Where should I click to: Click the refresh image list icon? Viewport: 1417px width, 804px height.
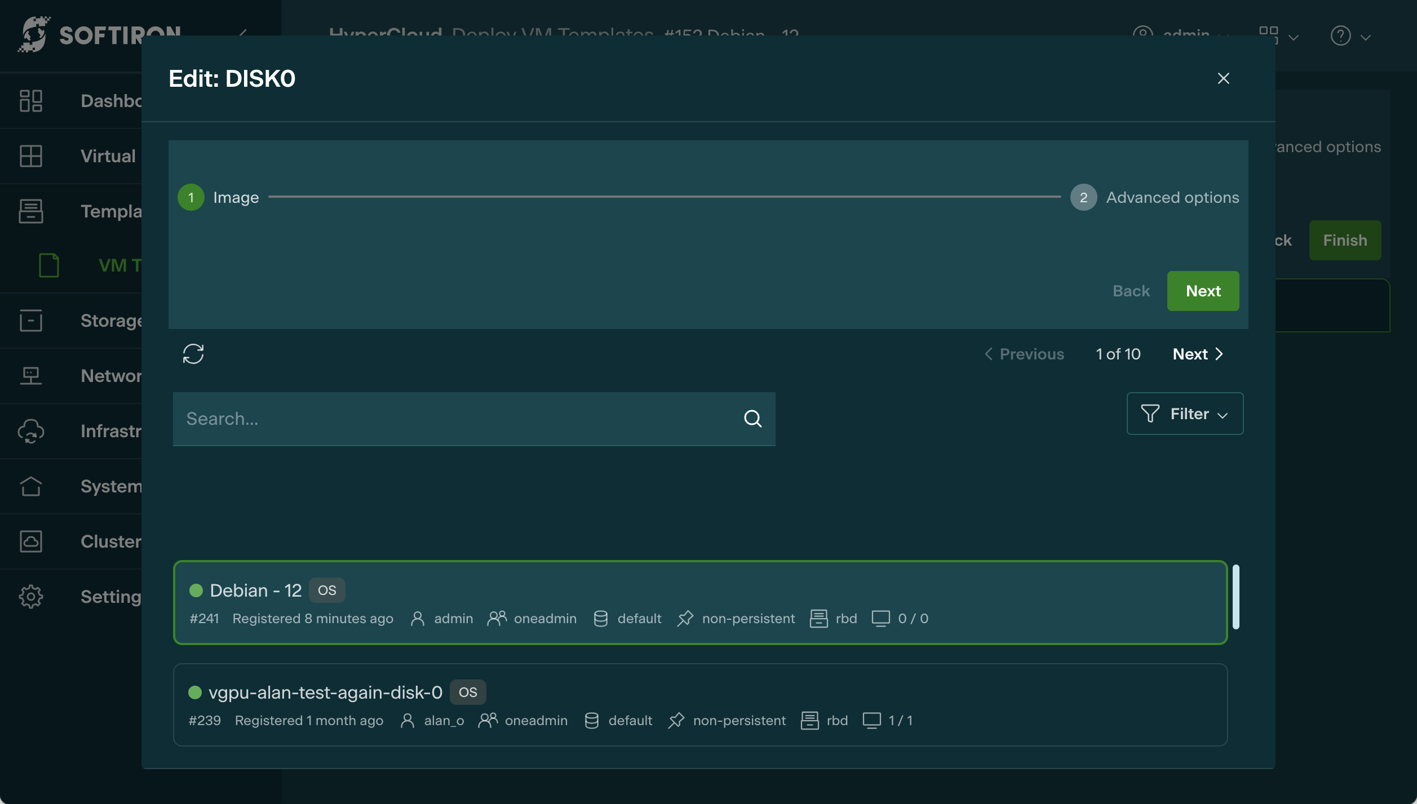(x=193, y=354)
